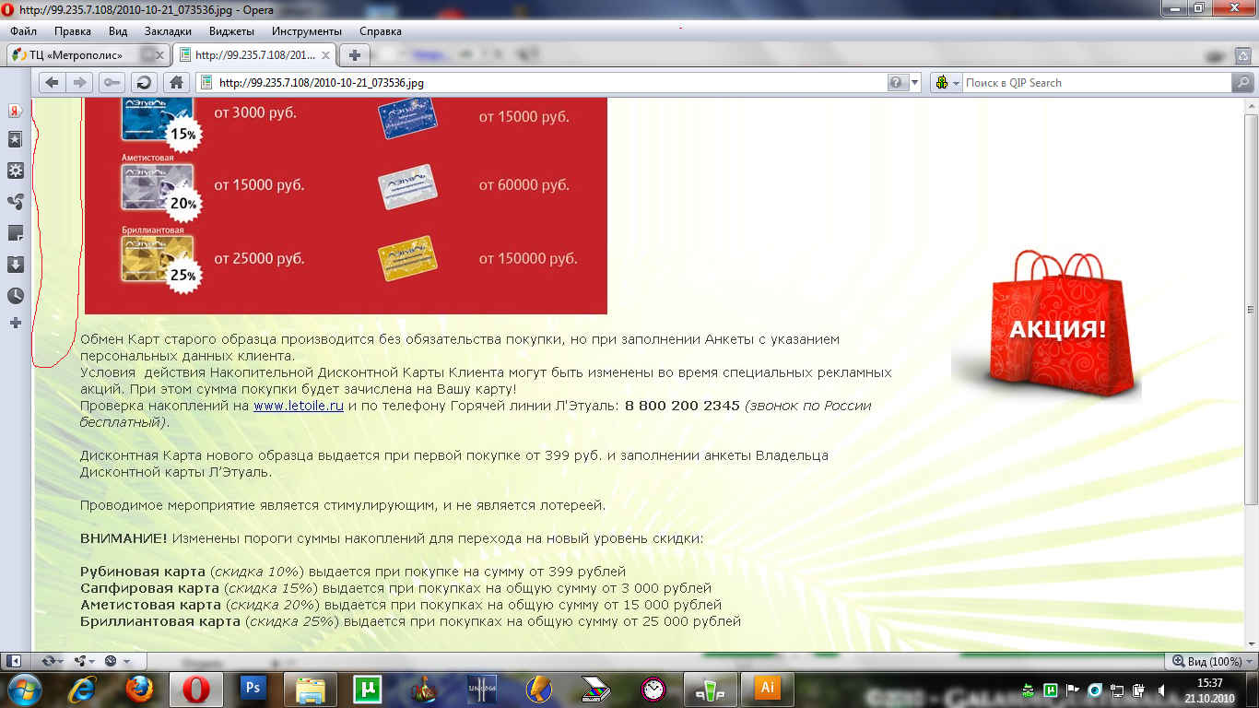
Task: Open the Yandex panel in Opera sidebar
Action: pyautogui.click(x=15, y=111)
